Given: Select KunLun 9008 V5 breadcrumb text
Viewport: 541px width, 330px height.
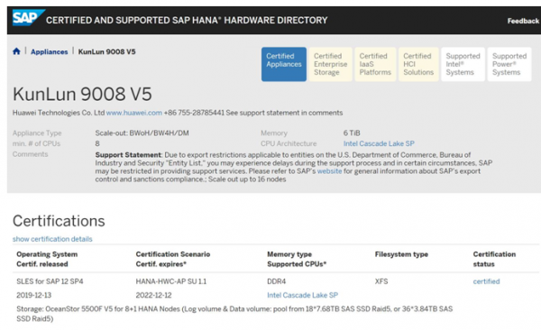Looking at the screenshot, I should [x=106, y=51].
